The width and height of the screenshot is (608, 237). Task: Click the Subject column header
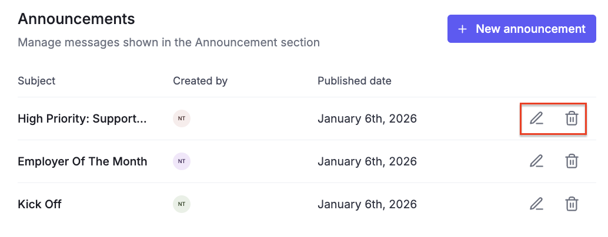[x=36, y=81]
